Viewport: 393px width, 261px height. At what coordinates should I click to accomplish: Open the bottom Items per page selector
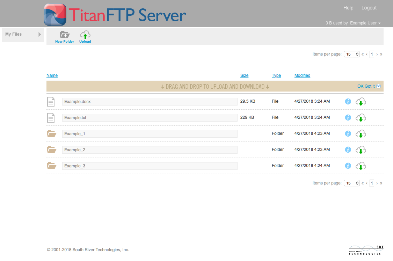[352, 183]
